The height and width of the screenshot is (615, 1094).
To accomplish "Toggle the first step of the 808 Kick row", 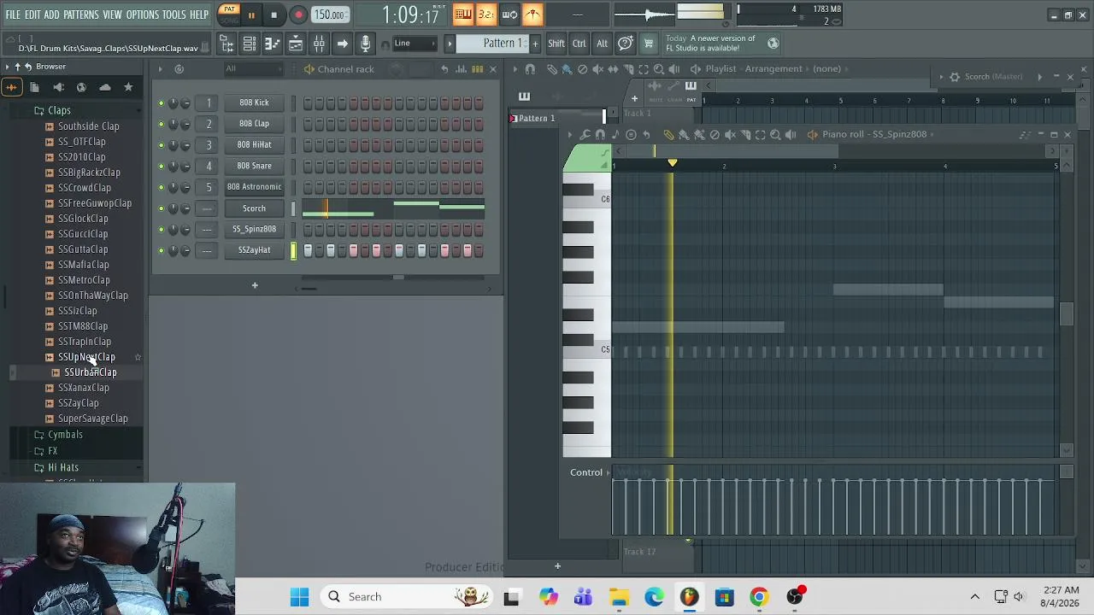I will [308, 103].
